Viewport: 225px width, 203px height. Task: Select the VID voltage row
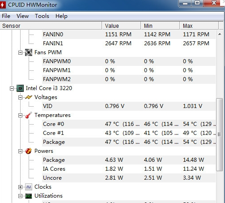tap(129, 106)
